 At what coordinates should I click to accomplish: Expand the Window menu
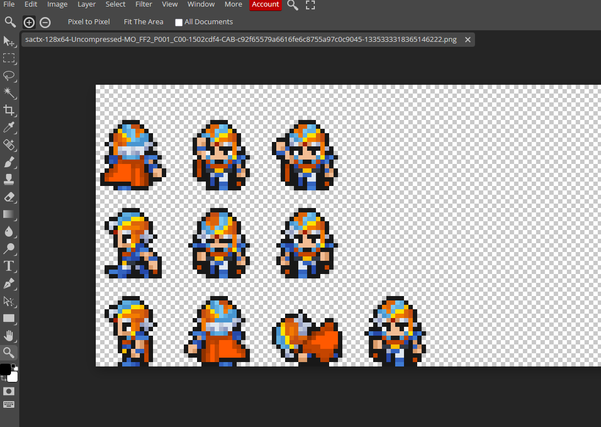click(201, 4)
